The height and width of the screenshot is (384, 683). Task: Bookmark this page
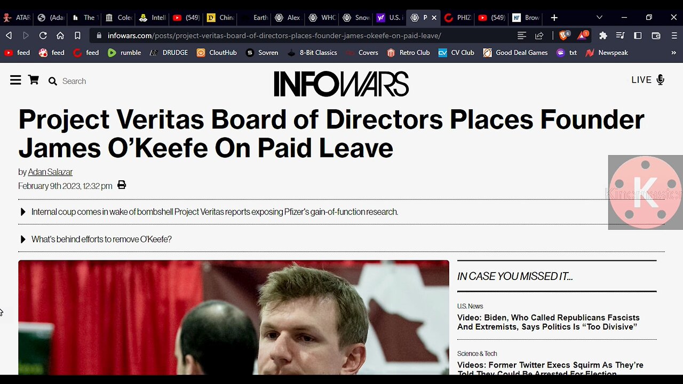coord(77,36)
